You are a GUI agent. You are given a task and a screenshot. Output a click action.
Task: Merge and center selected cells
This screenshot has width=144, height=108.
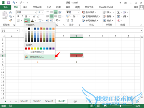60,16
